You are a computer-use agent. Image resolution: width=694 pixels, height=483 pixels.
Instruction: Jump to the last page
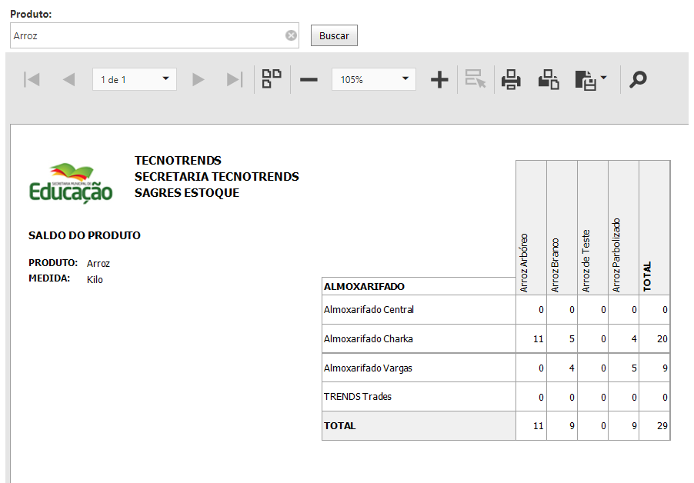pyautogui.click(x=234, y=79)
